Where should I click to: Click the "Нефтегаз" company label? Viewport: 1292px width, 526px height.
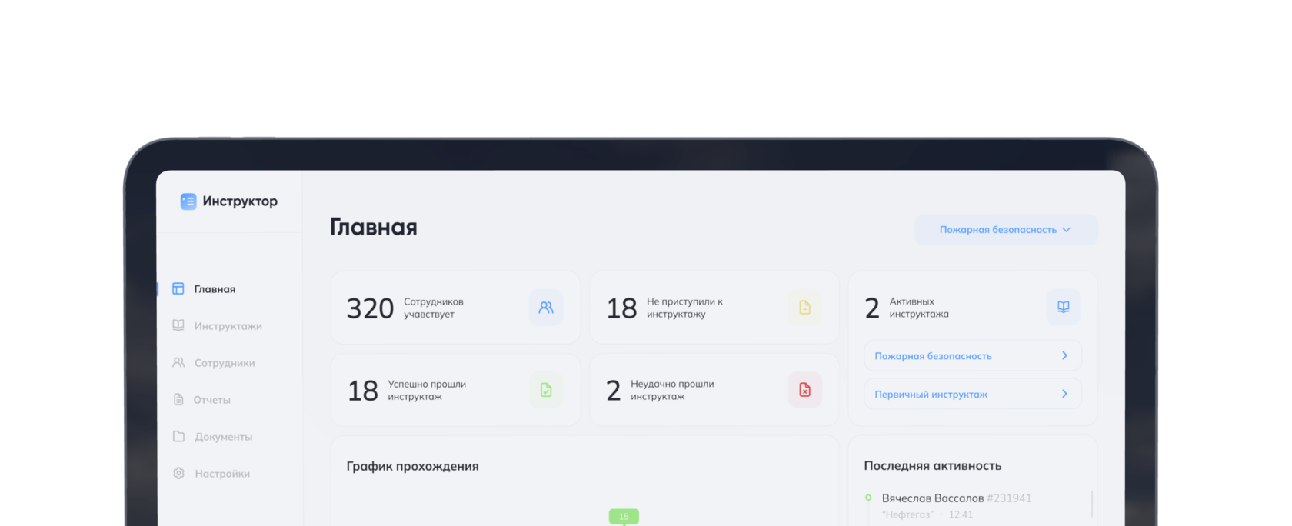pyautogui.click(x=907, y=514)
